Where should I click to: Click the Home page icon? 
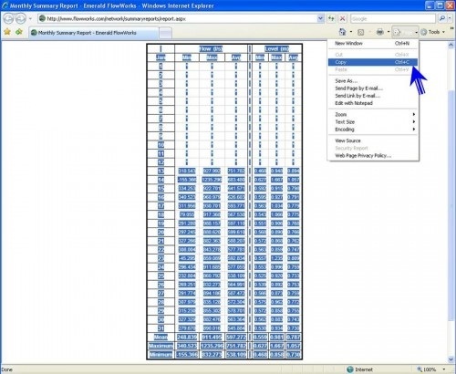[x=343, y=32]
